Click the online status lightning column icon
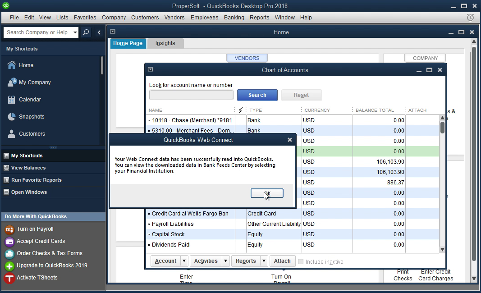481x293 pixels. (x=241, y=110)
